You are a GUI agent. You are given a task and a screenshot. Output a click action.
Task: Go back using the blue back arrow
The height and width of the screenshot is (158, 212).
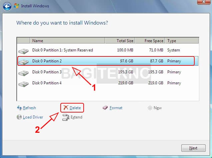coord(7,6)
